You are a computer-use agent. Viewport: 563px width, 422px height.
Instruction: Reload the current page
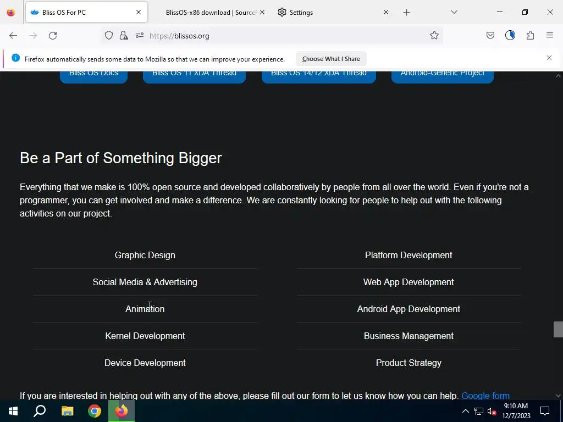coord(53,36)
